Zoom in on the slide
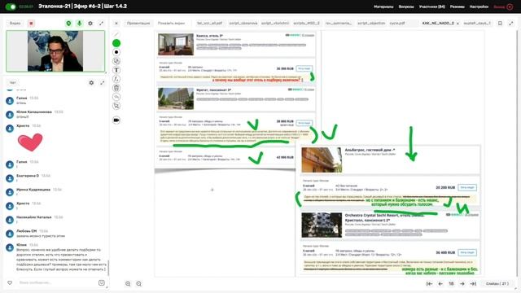521x293 pixels. (x=128, y=284)
